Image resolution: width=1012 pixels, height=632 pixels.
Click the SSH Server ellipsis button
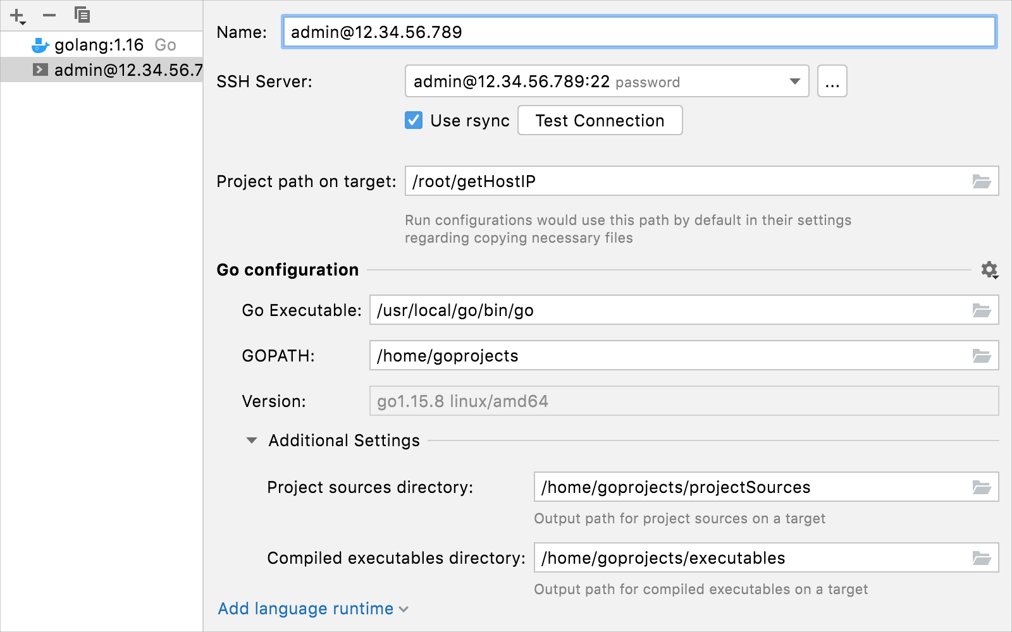[832, 82]
